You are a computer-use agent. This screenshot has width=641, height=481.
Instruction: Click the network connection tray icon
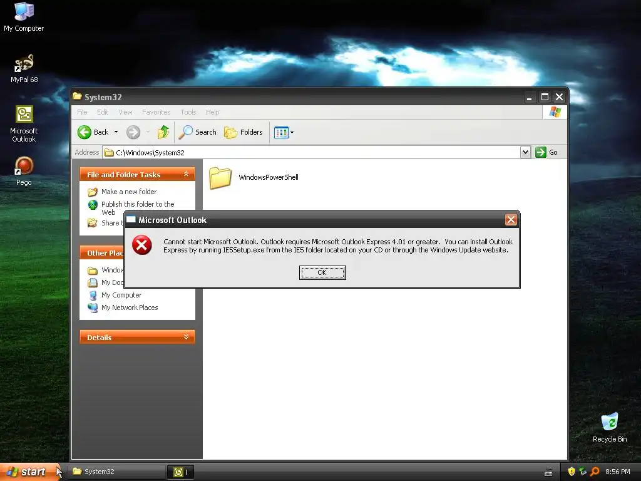click(583, 472)
